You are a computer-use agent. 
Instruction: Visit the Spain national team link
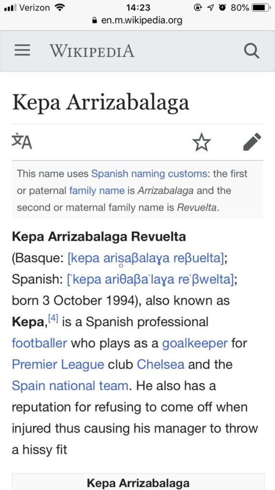[70, 386]
